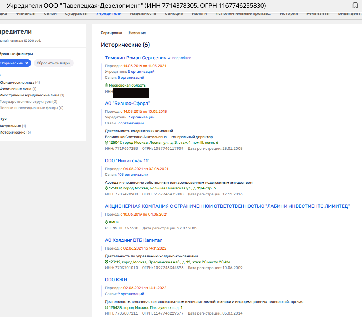Image resolution: width=362 pixels, height=317 pixels.
Task: Open the Название sorting dropdown
Action: point(137,33)
